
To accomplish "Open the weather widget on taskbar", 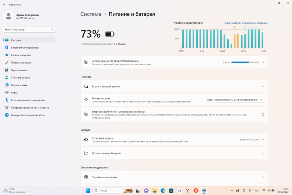I will pos(15,190).
